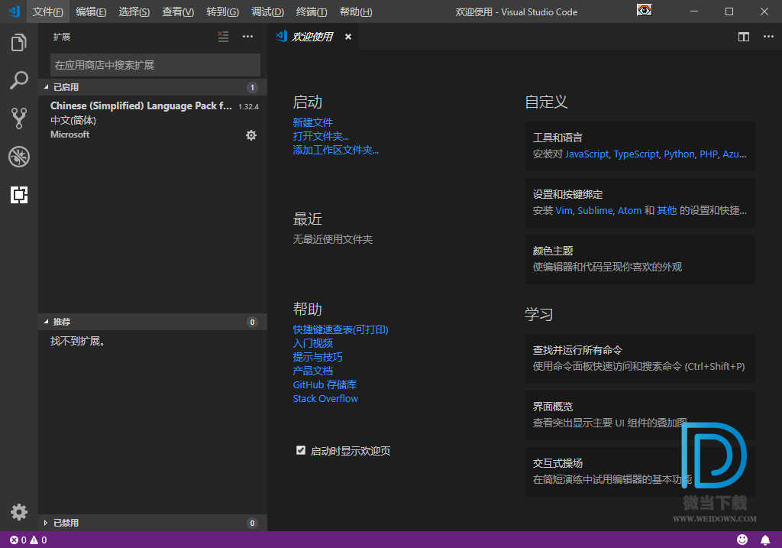Open the Source Control view icon
Viewport: 782px width, 548px height.
coord(19,118)
